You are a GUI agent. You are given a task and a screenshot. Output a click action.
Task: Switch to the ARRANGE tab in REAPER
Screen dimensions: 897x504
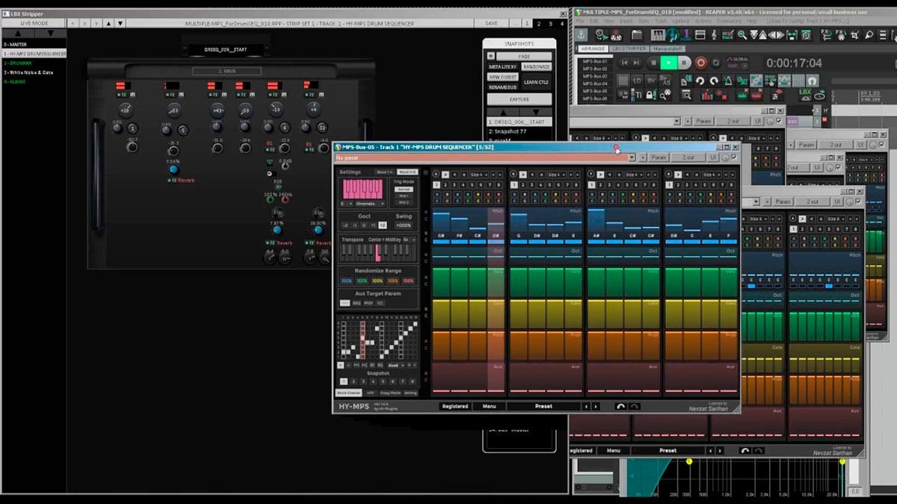point(592,49)
